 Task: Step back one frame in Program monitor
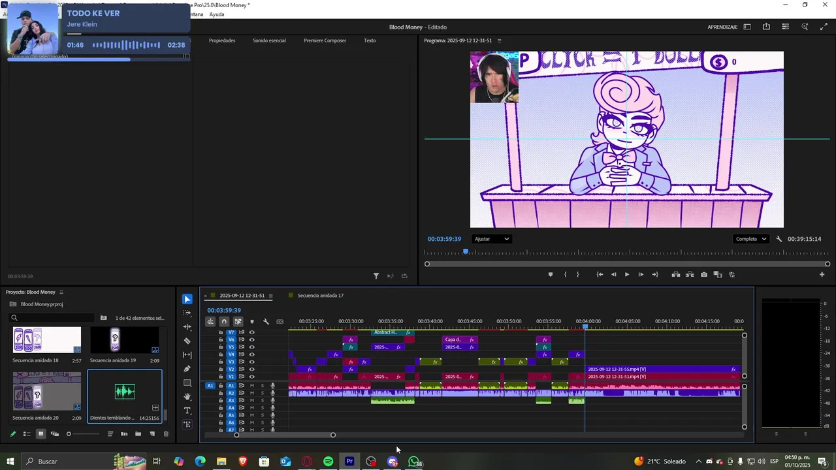(613, 275)
